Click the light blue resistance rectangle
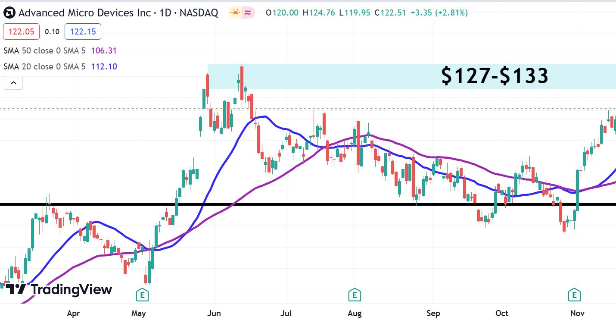The image size is (616, 326). (323, 76)
